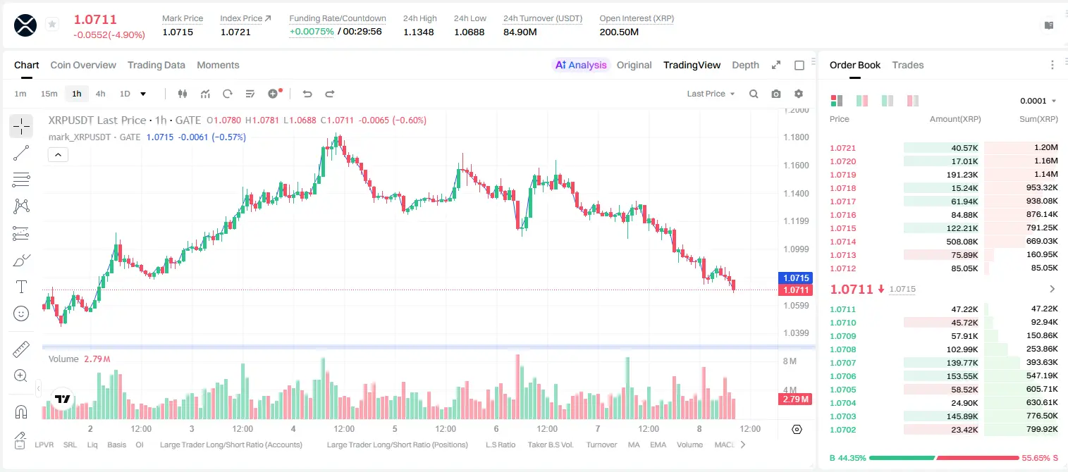The image size is (1068, 472).
Task: Open the Coin Overview tab
Action: point(83,65)
